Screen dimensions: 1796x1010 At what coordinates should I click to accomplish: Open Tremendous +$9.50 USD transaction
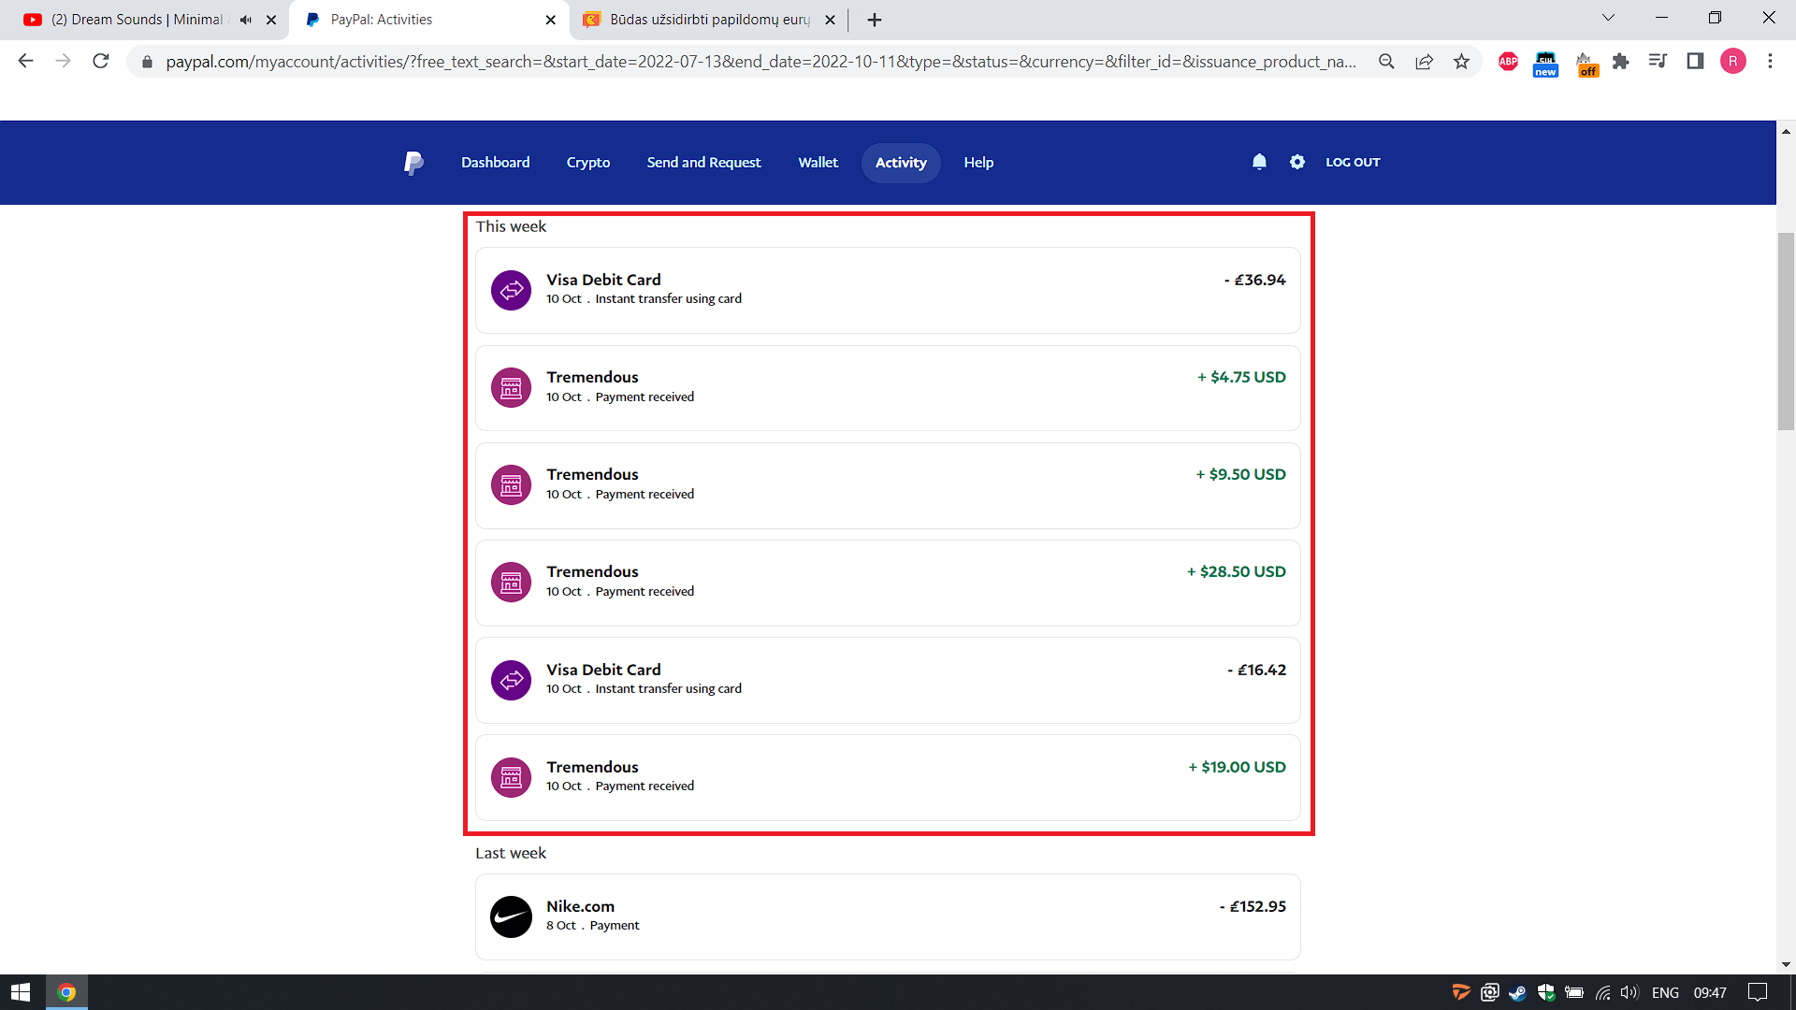point(888,485)
